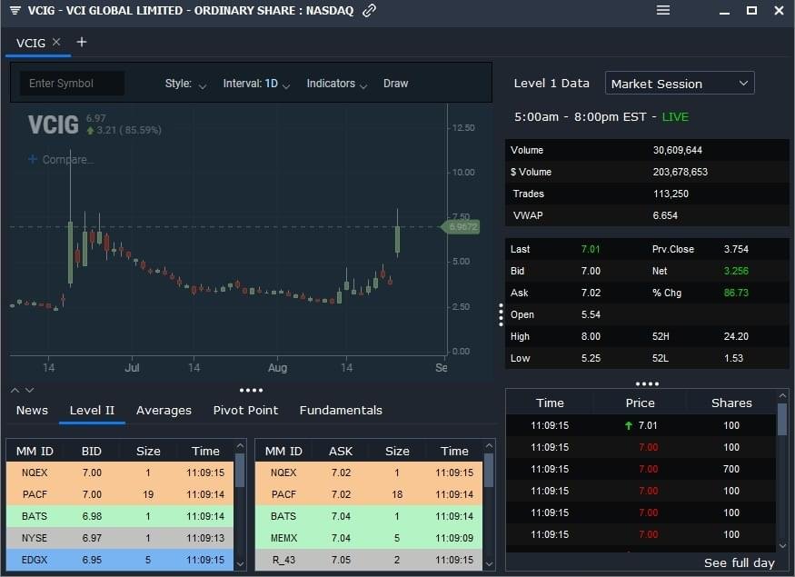Viewport: 795px width, 577px height.
Task: Select the VCIG symbol tab
Action: point(30,43)
